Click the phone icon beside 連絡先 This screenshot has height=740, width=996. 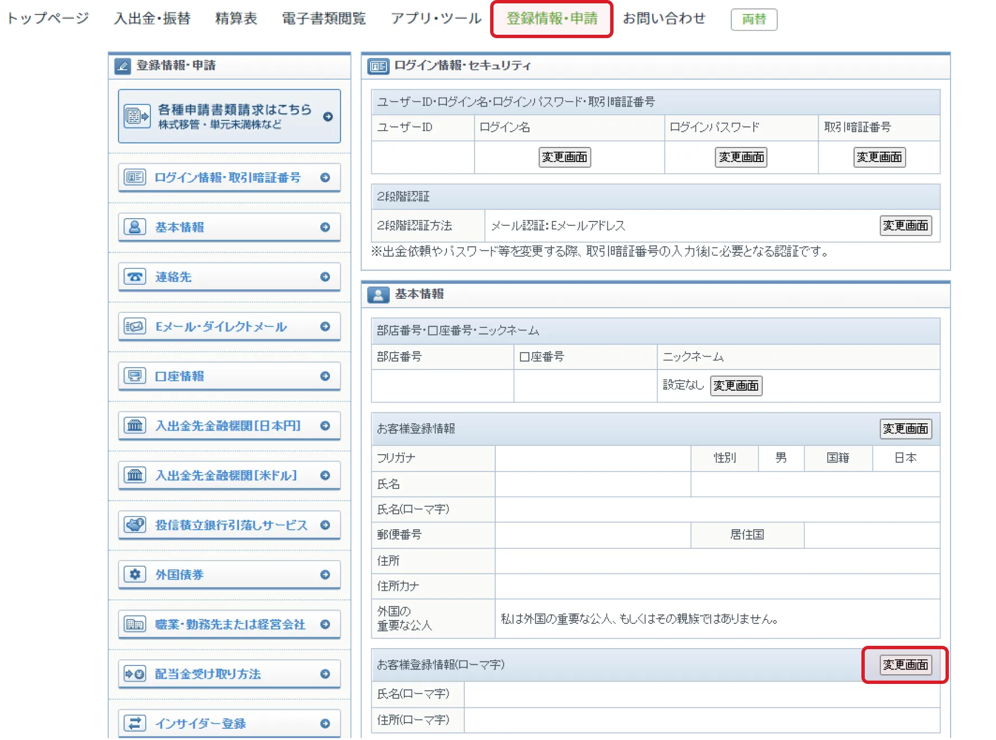pyautogui.click(x=135, y=277)
